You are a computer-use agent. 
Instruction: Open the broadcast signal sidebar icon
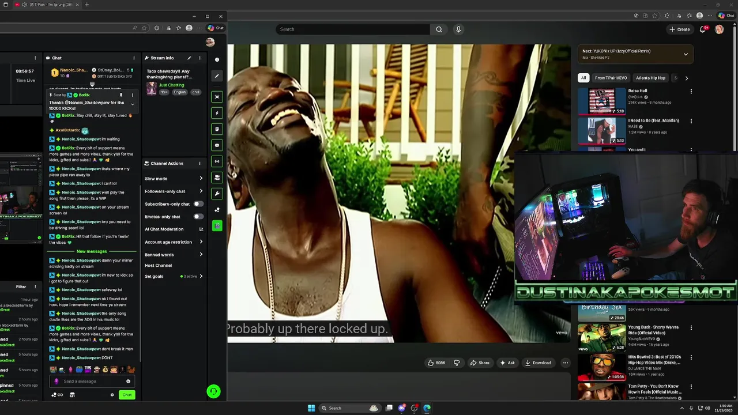pyautogui.click(x=217, y=161)
